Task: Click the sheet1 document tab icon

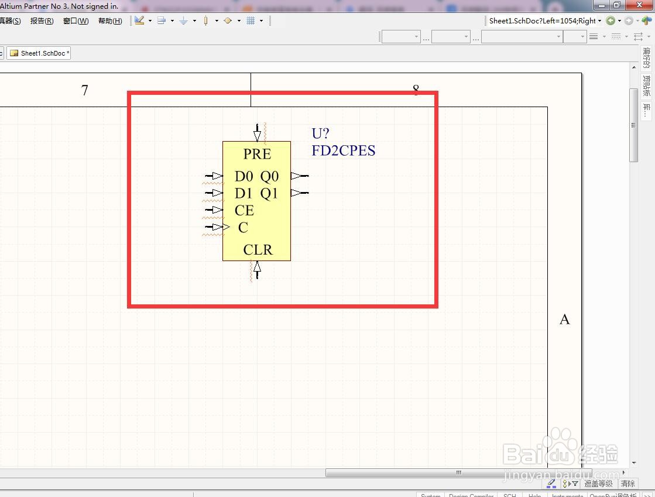Action: 14,53
